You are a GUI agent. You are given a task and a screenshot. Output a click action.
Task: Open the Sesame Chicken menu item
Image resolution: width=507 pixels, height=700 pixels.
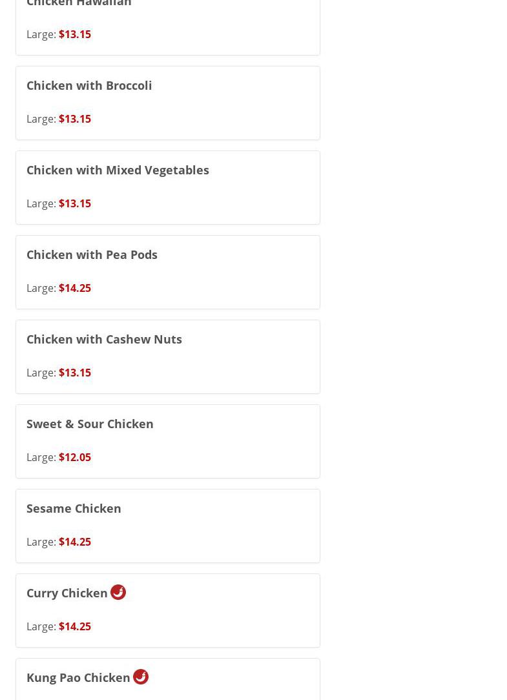tap(74, 508)
